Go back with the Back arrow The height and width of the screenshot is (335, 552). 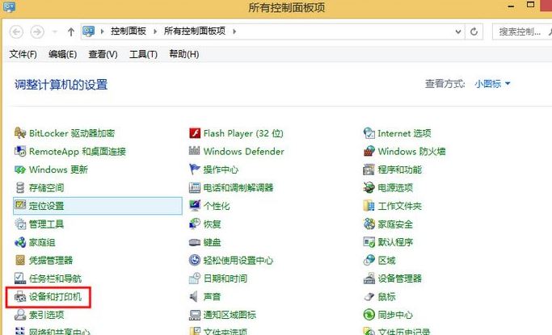pyautogui.click(x=16, y=32)
